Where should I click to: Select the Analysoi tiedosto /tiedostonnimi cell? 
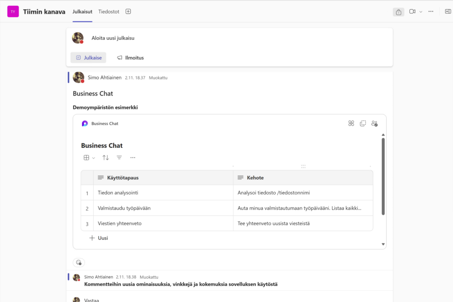tap(303, 193)
